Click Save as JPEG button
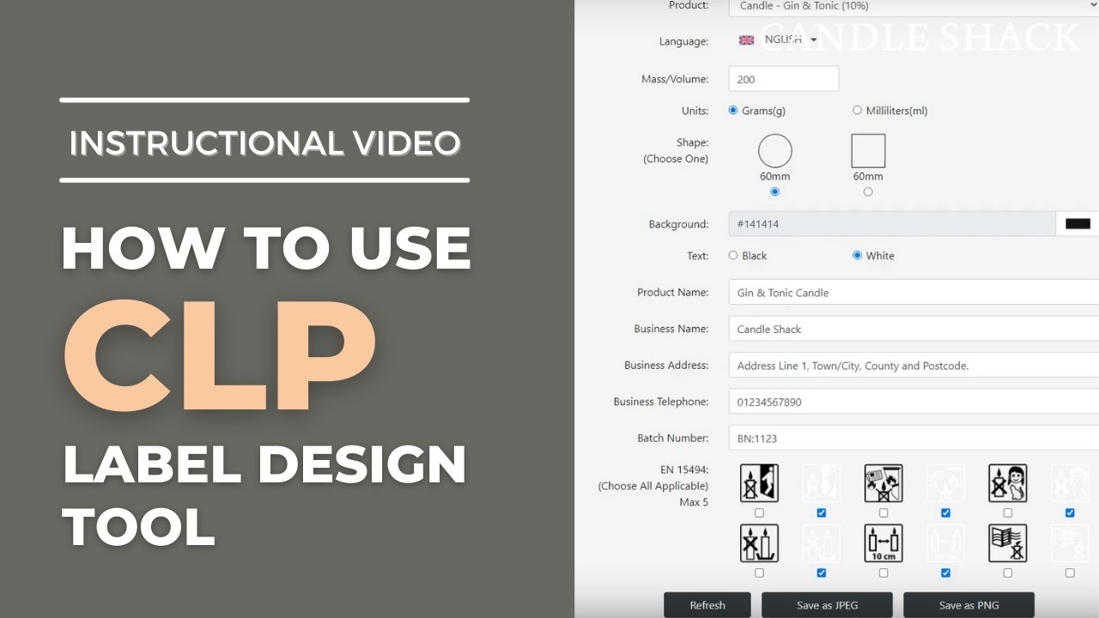Viewport: 1099px width, 618px height. [x=827, y=605]
